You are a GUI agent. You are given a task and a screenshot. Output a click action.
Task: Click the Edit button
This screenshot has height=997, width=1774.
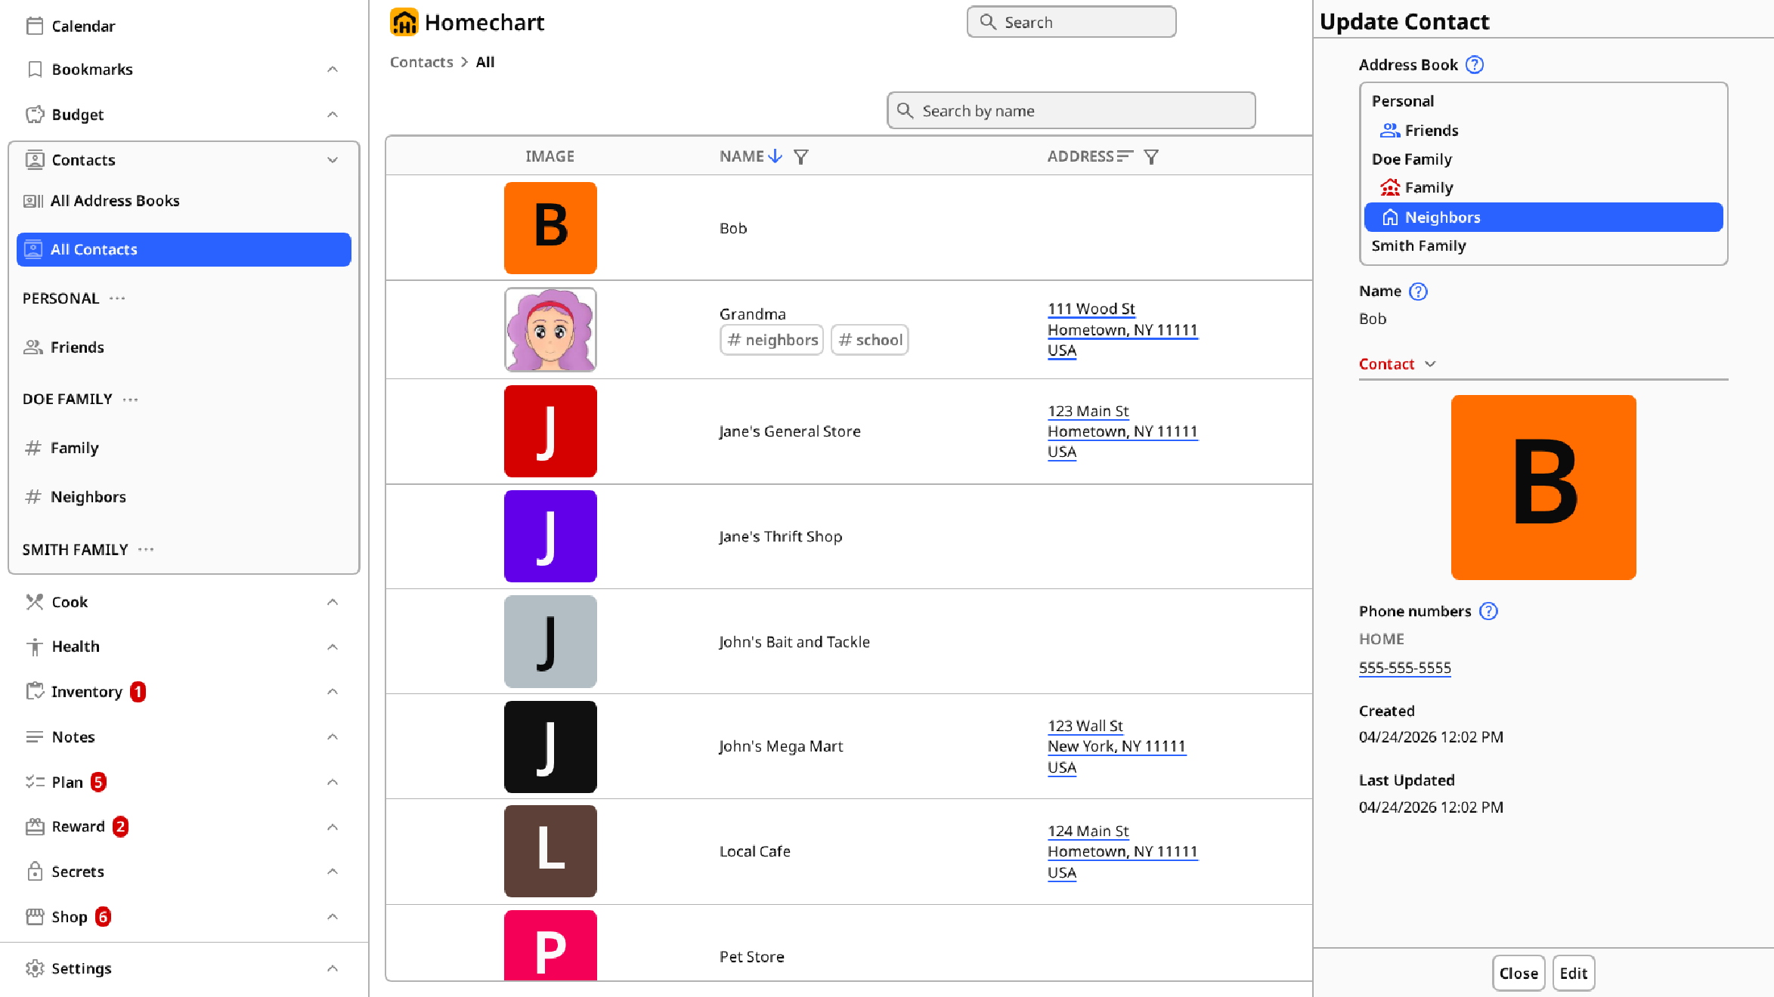(x=1574, y=973)
